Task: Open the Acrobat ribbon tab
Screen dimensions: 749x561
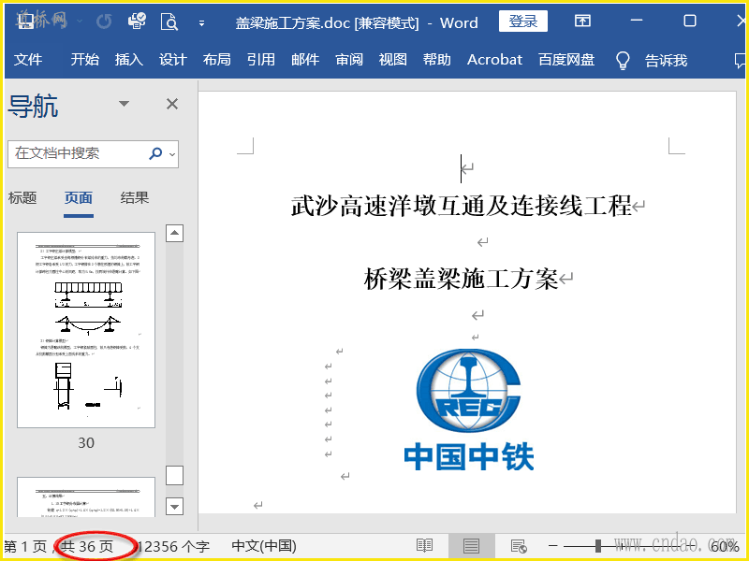Action: tap(494, 60)
